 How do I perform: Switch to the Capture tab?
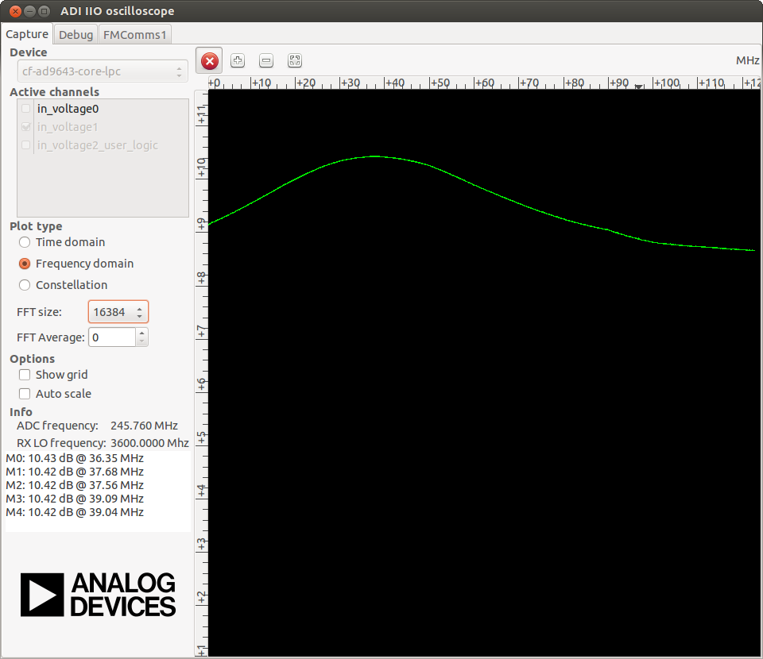pos(27,34)
